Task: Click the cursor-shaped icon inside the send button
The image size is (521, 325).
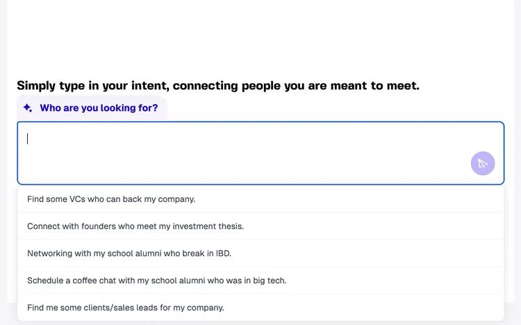Action: [483, 164]
